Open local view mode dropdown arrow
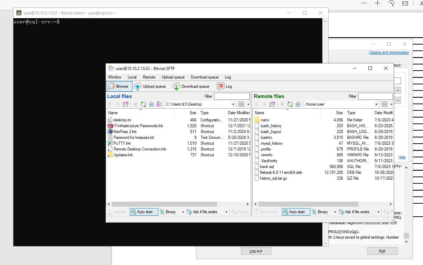Screen dimensions: 423x265 pyautogui.click(x=248, y=104)
